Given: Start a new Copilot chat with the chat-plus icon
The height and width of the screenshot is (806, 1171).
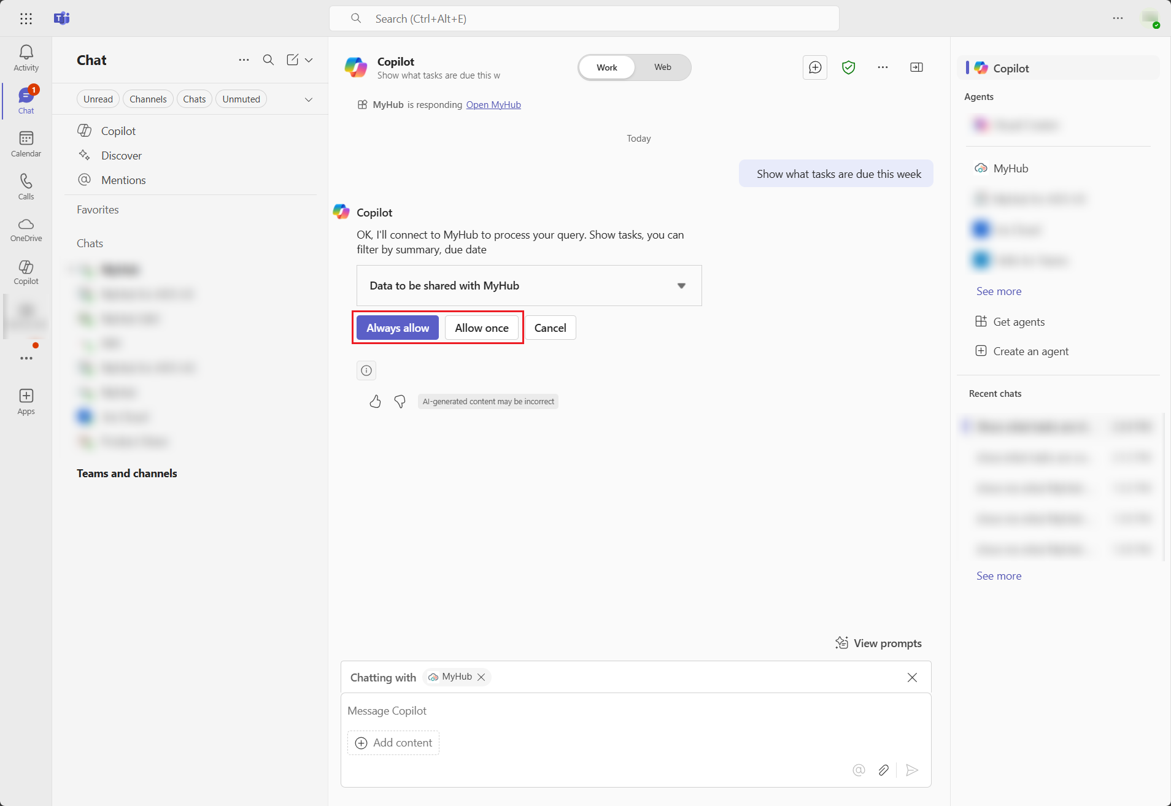Looking at the screenshot, I should point(814,67).
